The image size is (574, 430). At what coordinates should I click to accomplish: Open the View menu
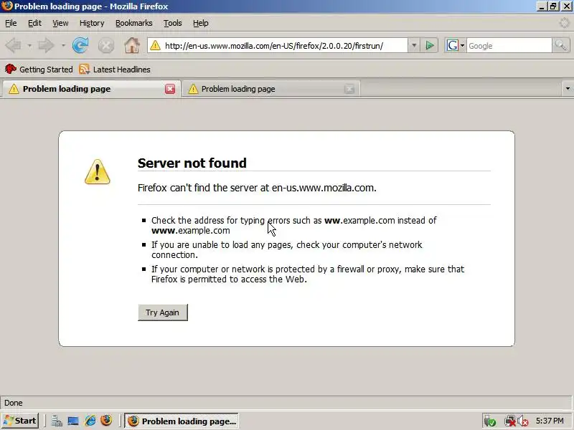[x=60, y=23]
